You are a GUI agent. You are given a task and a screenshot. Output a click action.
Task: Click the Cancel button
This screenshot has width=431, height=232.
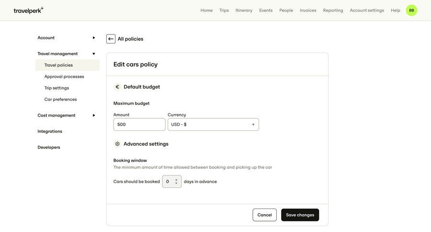[264, 215]
